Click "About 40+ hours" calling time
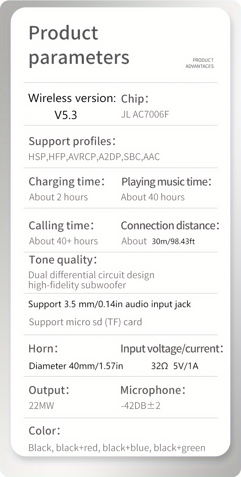Viewport: 241px width, 477px height. [x=63, y=241]
